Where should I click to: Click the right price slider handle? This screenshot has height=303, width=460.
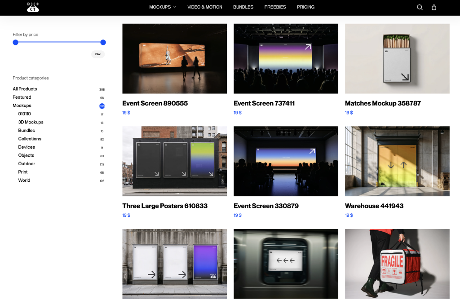103,42
